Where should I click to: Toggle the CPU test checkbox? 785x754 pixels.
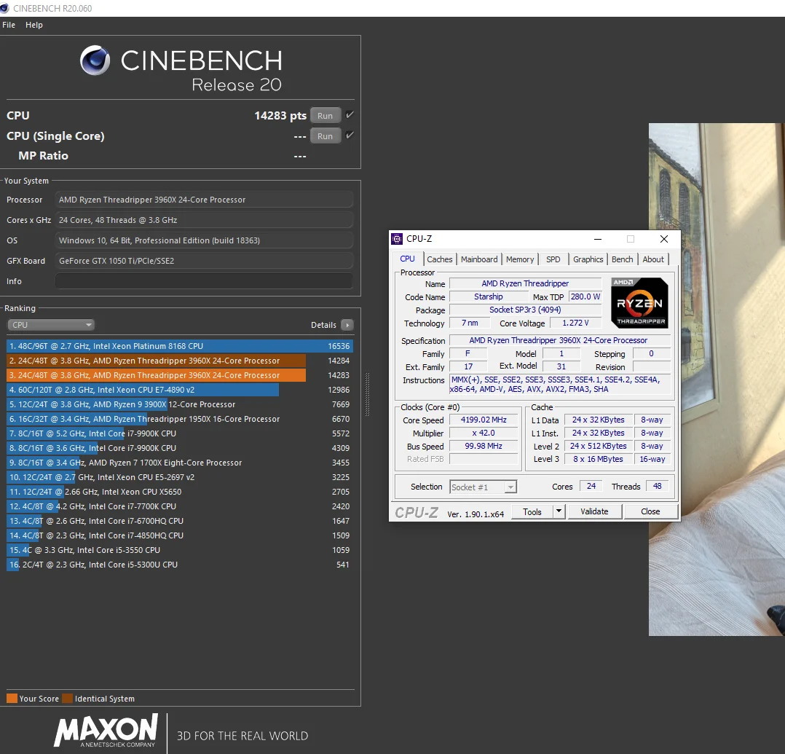coord(350,115)
